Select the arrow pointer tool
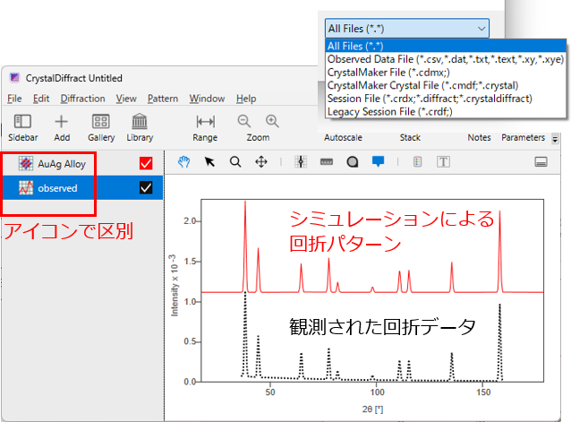 point(209,162)
